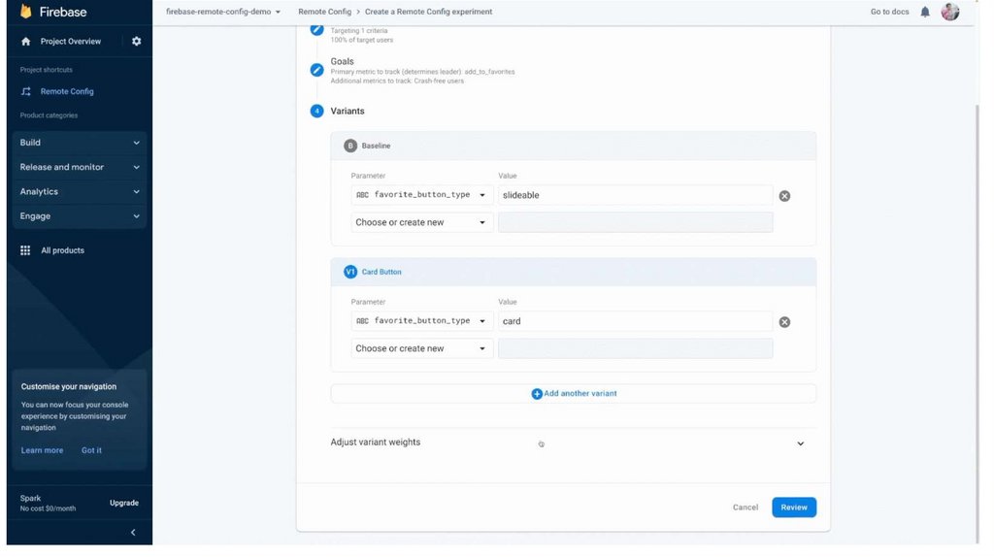Image resolution: width=994 pixels, height=557 pixels.
Task: Open All products grid
Action: tap(61, 250)
